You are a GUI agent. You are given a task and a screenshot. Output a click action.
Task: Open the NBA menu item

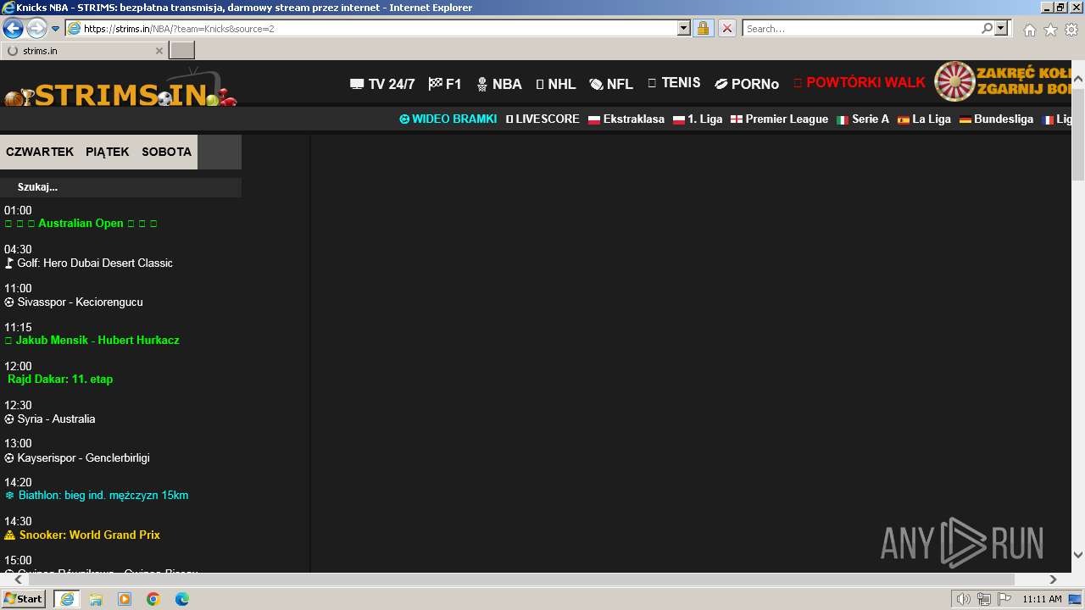pyautogui.click(x=499, y=84)
